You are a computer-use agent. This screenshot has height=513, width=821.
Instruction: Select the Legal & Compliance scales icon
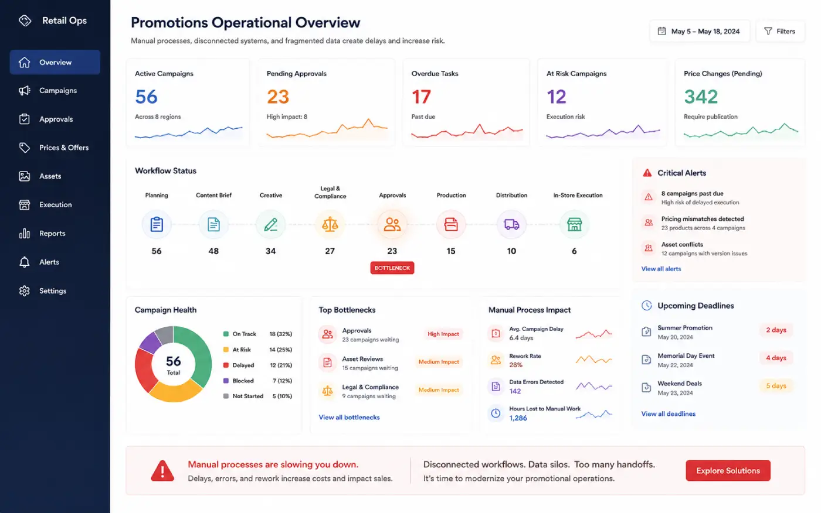330,224
